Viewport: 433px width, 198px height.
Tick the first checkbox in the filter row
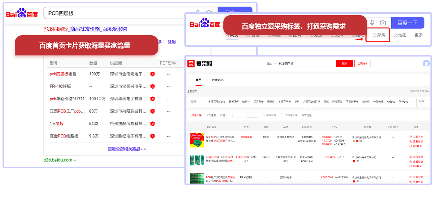263,115
